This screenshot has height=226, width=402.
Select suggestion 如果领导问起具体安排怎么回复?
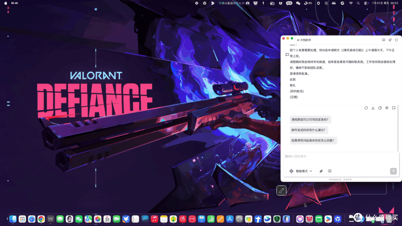313,141
